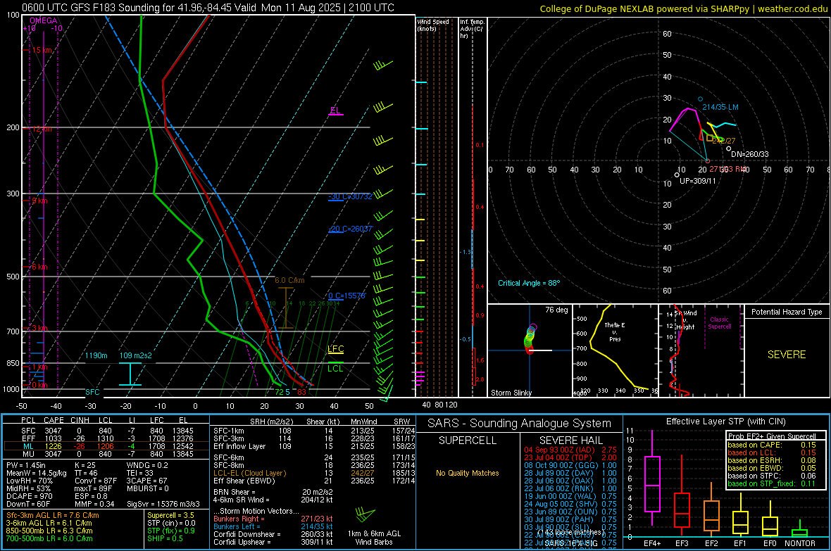831x551 pixels.
Task: Click the Sfc-3km AGL LR = 7.6 C/km line
Action: click(53, 515)
